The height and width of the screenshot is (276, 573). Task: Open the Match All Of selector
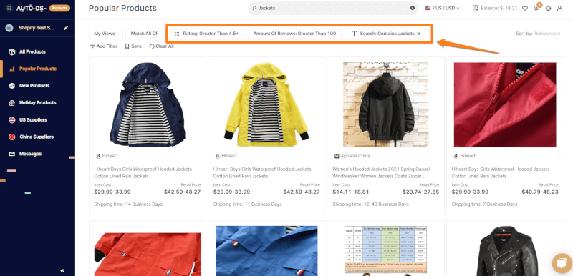[144, 34]
